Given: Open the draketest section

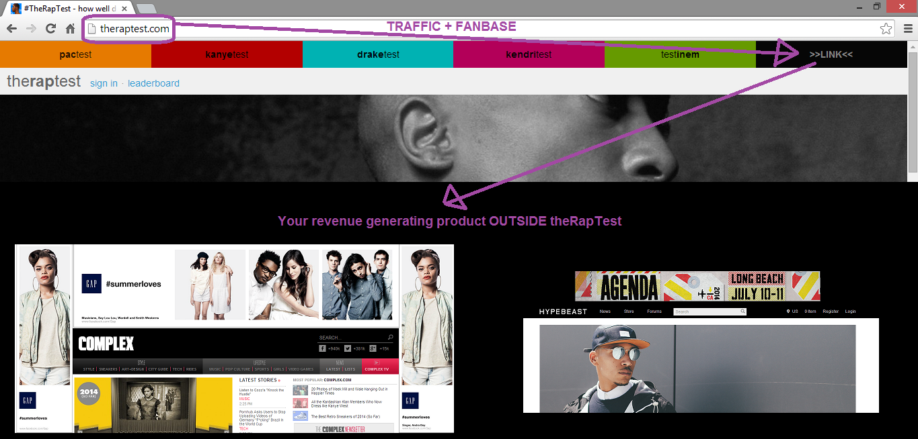Looking at the screenshot, I should click(378, 54).
